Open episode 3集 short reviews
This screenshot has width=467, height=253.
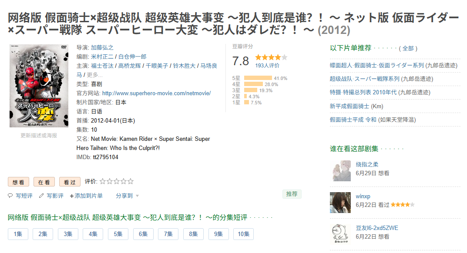pyautogui.click(x=68, y=234)
